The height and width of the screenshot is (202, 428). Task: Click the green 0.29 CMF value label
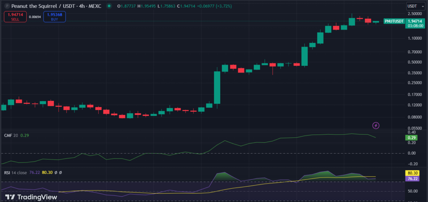pyautogui.click(x=412, y=138)
